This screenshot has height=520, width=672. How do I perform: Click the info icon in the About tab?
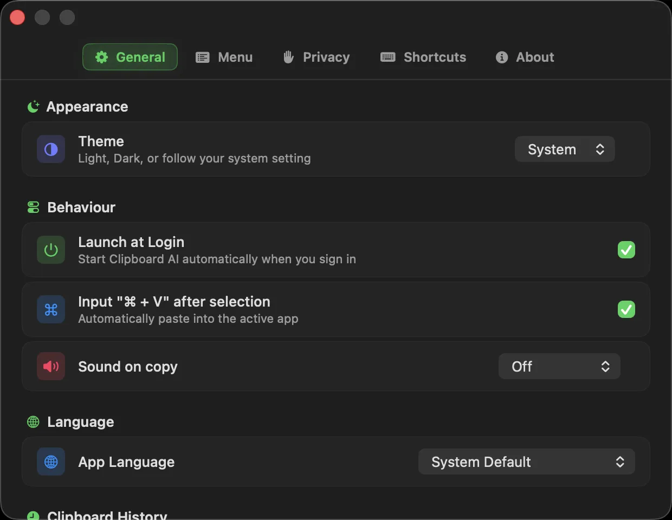(502, 57)
